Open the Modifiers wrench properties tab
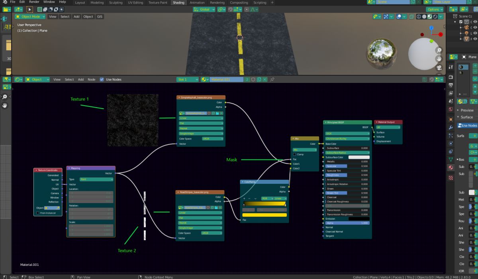478x279 pixels. [x=451, y=127]
